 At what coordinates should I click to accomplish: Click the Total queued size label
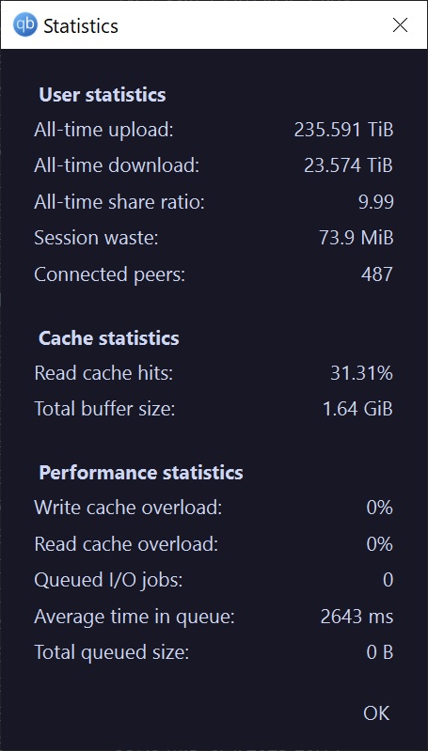[x=112, y=652]
